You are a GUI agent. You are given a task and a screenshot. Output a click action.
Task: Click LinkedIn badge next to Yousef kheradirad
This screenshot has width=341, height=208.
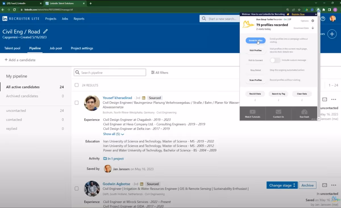coord(144,98)
